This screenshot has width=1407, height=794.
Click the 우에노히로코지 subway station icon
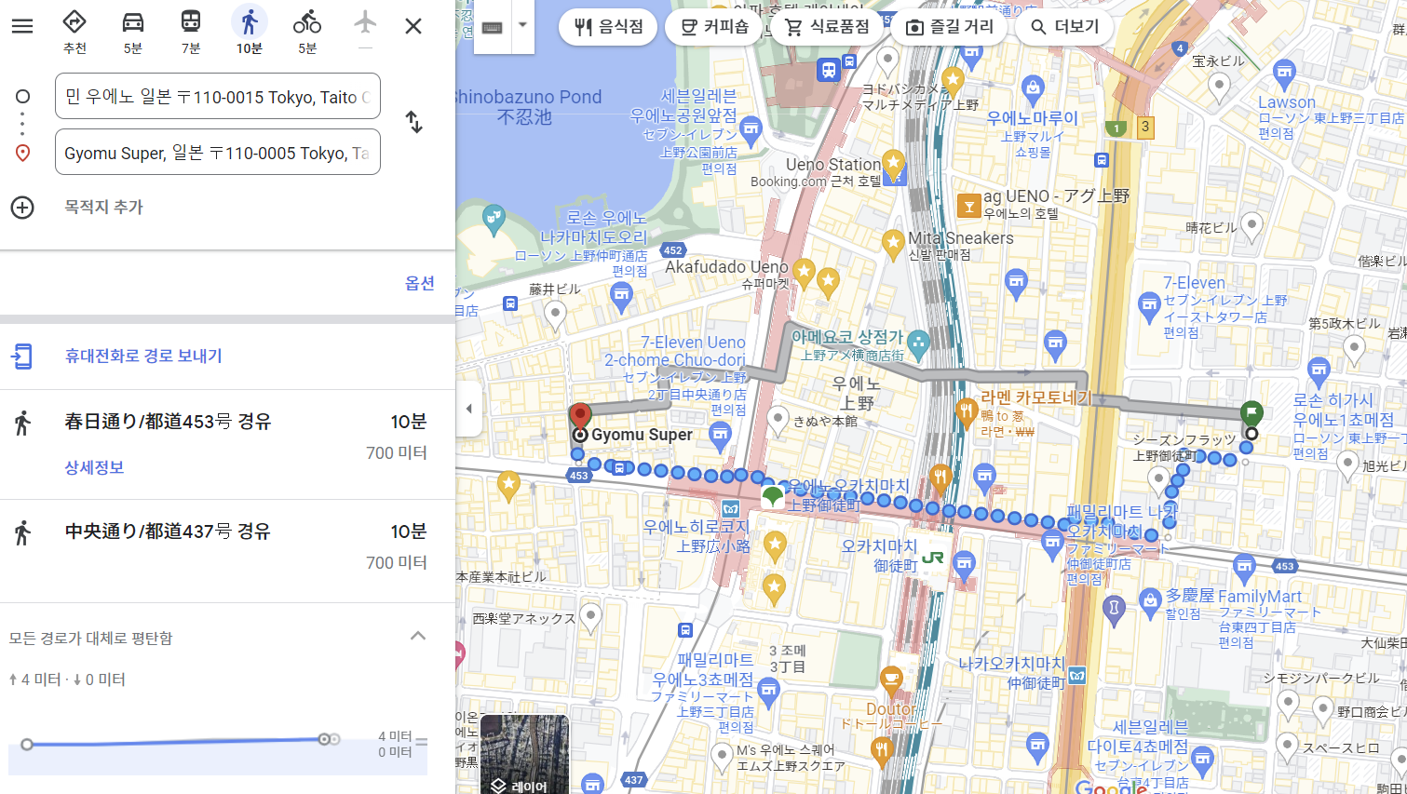click(731, 508)
